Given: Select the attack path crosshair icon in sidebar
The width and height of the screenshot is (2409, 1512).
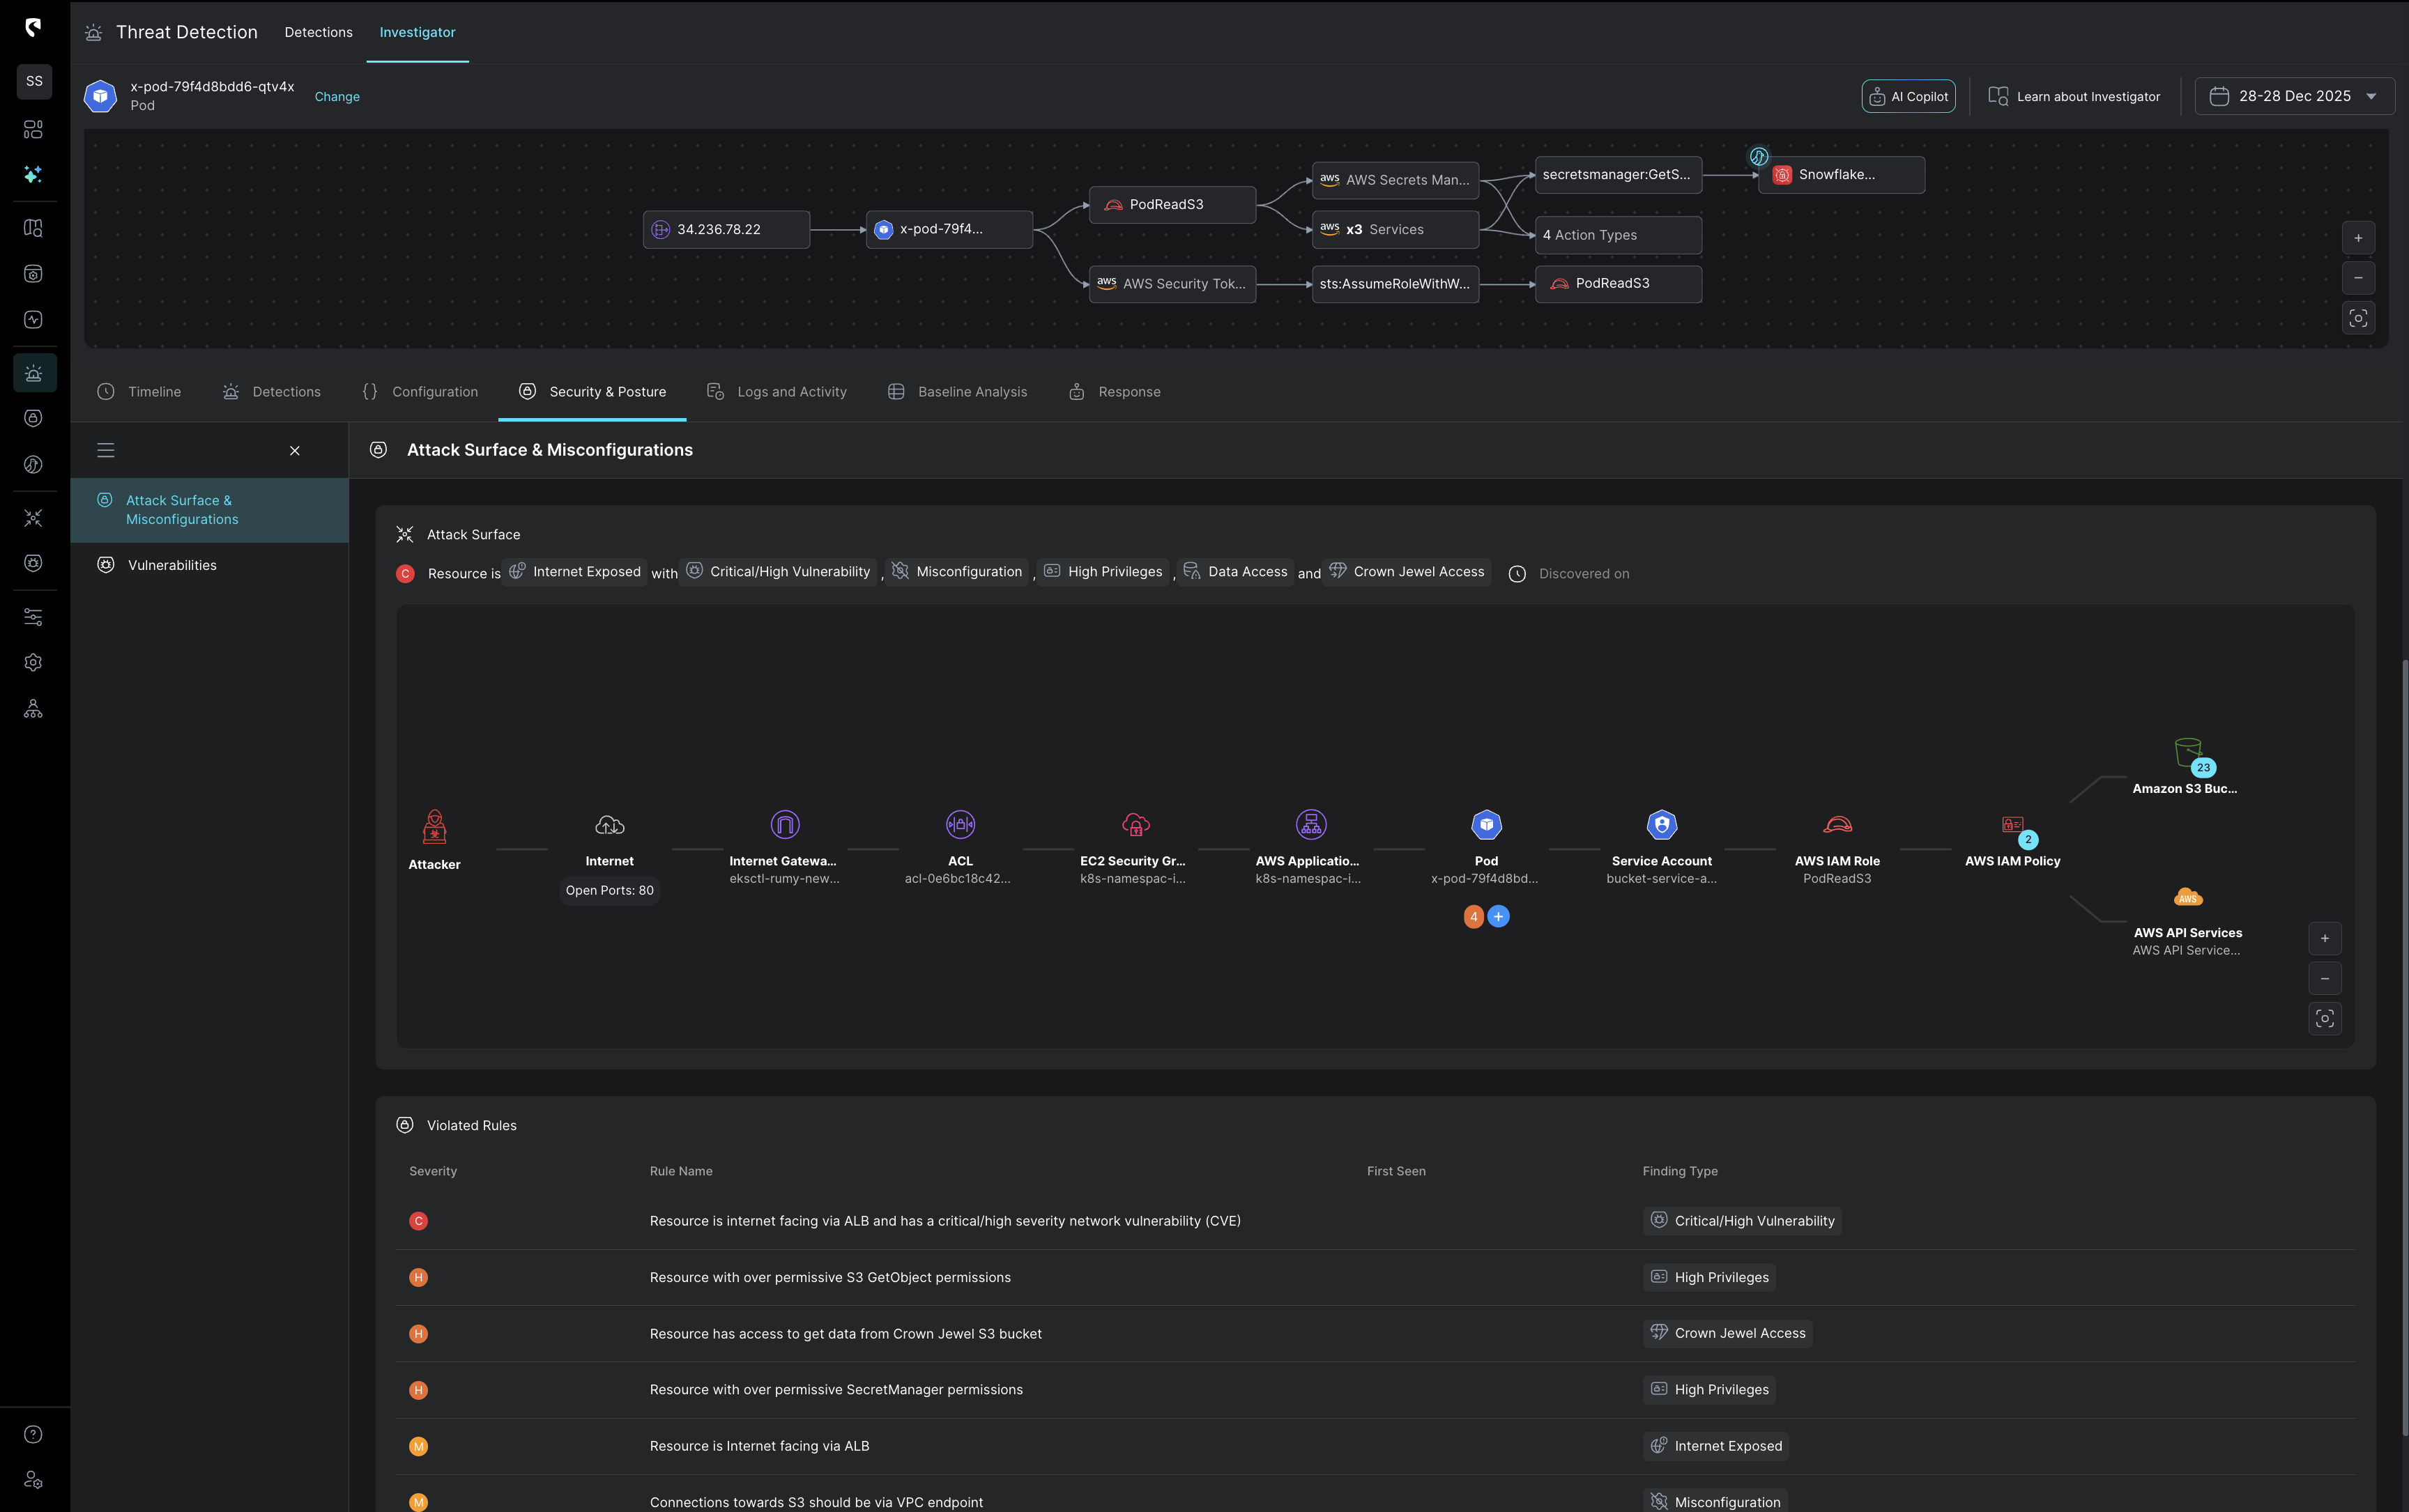Looking at the screenshot, I should 33,517.
